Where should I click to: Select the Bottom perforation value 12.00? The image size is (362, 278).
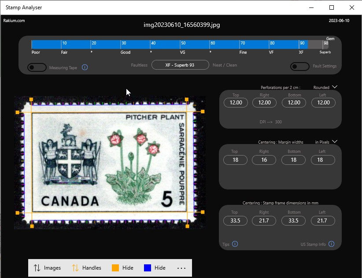click(294, 103)
